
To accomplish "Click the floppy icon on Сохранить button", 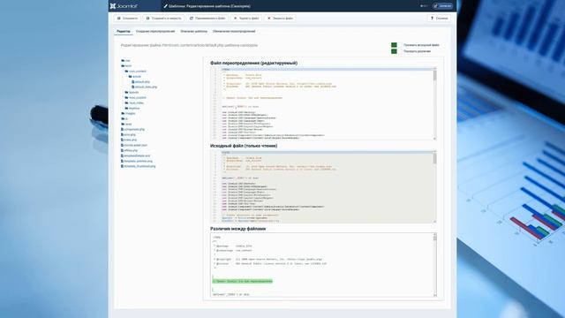I will point(119,18).
